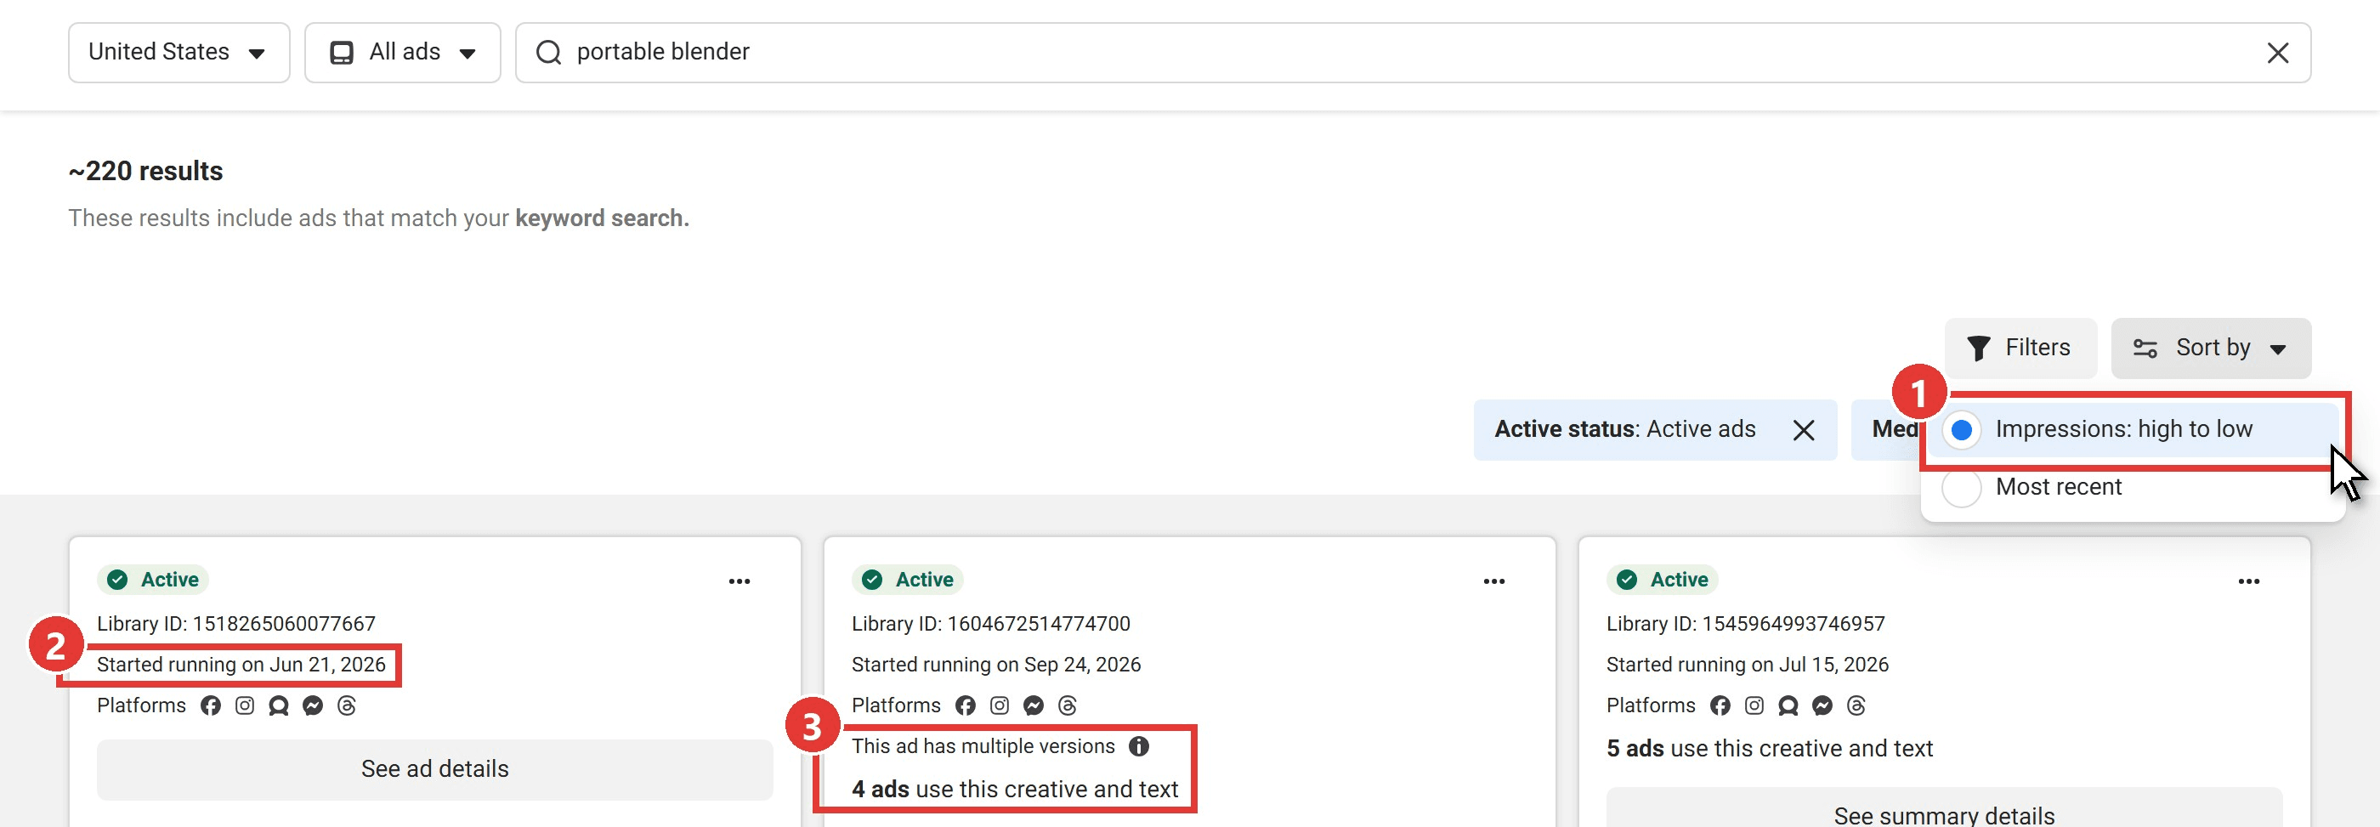This screenshot has height=827, width=2380.
Task: Click the "Library ID: 1604672514774700" text
Action: coord(990,624)
